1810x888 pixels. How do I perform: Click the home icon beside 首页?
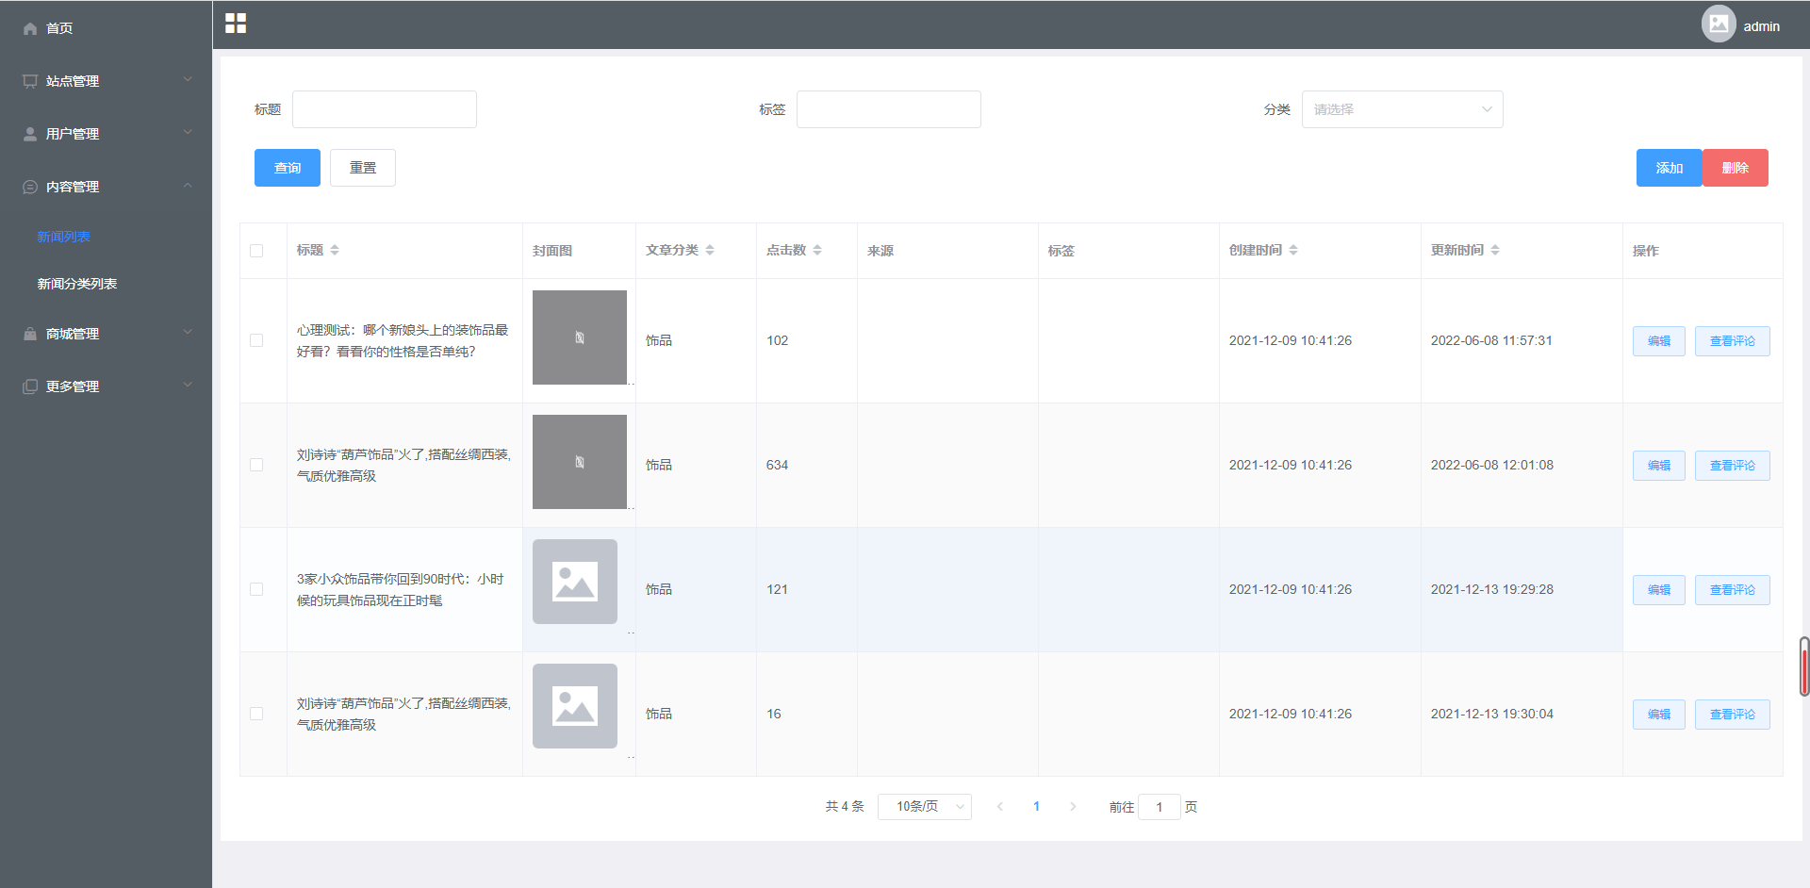click(30, 28)
